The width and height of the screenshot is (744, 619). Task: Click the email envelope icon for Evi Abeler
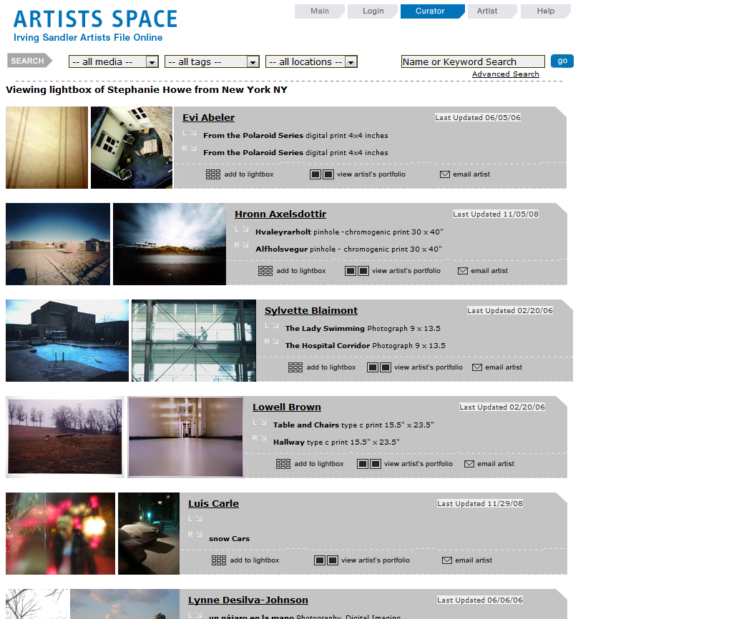point(444,174)
